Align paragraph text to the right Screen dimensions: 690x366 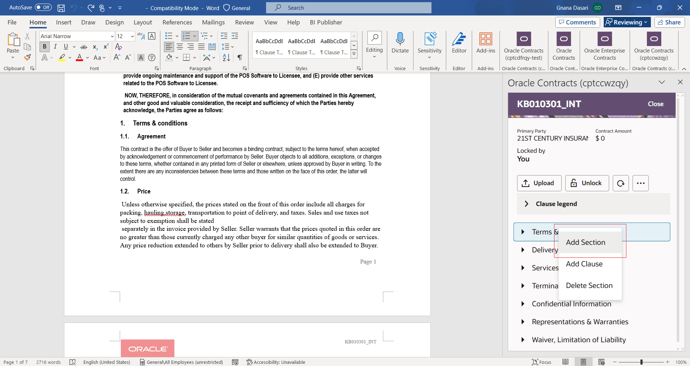point(191,47)
